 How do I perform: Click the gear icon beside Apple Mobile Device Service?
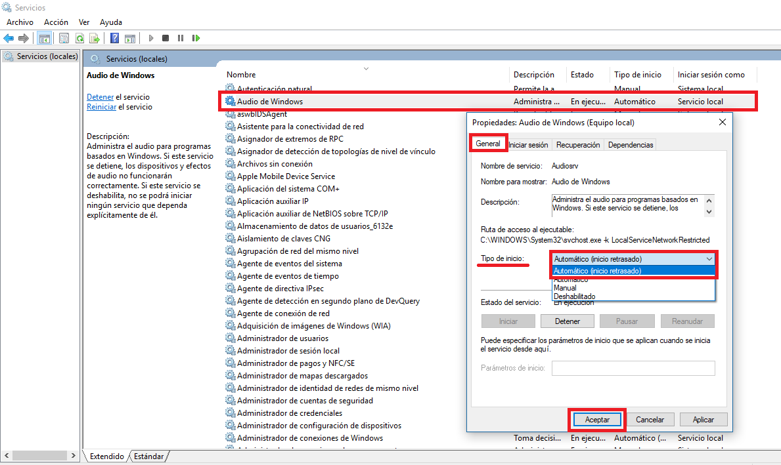click(230, 176)
